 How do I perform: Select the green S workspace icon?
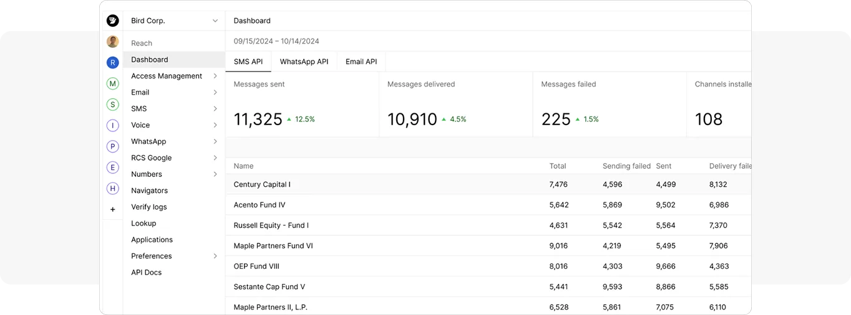112,105
